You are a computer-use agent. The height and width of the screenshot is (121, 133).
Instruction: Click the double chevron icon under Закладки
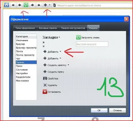44,42
